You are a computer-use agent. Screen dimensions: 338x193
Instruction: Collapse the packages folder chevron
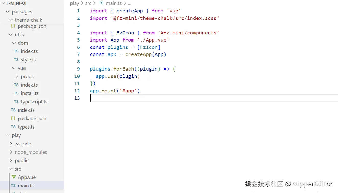(7, 12)
